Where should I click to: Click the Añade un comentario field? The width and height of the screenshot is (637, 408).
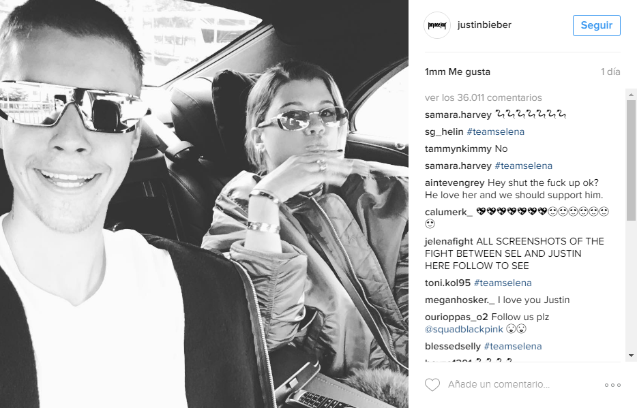click(499, 384)
